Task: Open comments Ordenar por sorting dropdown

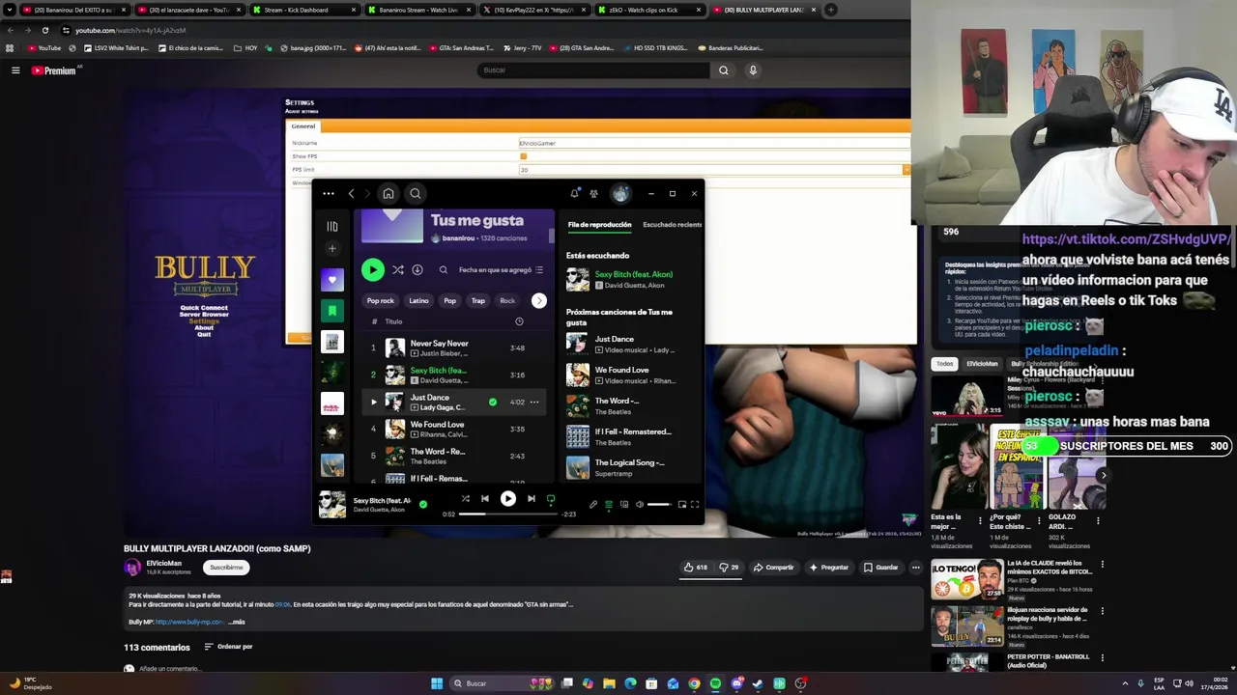Action: (228, 647)
